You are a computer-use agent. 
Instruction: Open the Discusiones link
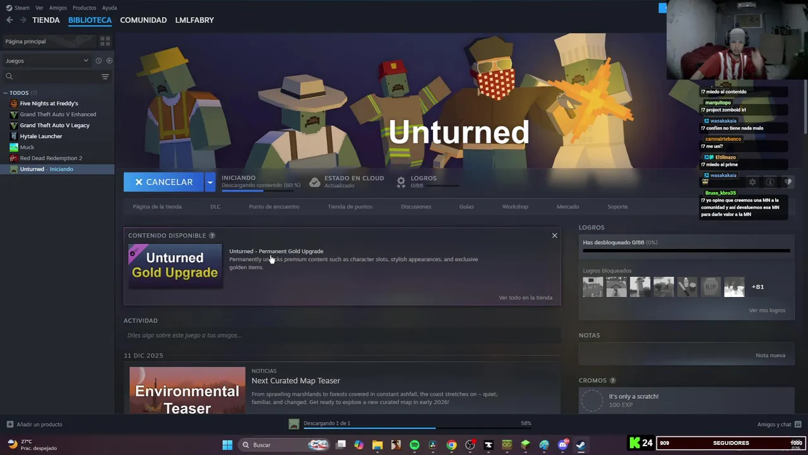[416, 207]
